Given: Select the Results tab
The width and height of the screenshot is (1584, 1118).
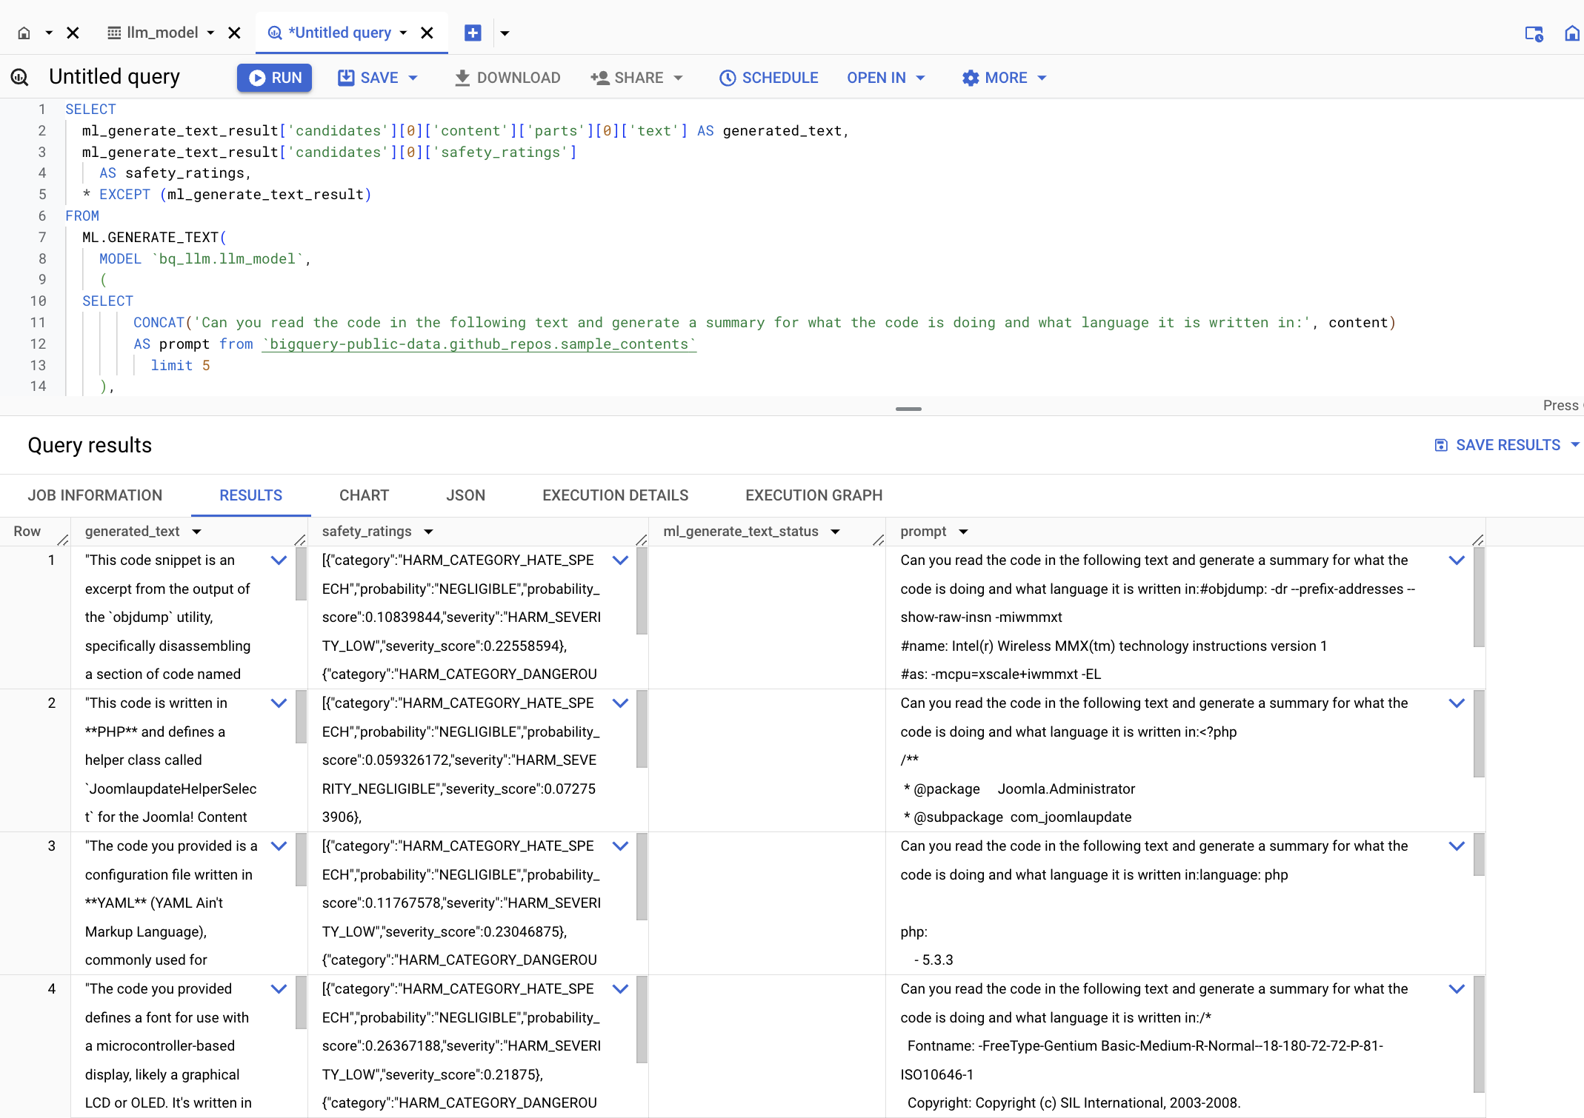Looking at the screenshot, I should click(x=250, y=495).
